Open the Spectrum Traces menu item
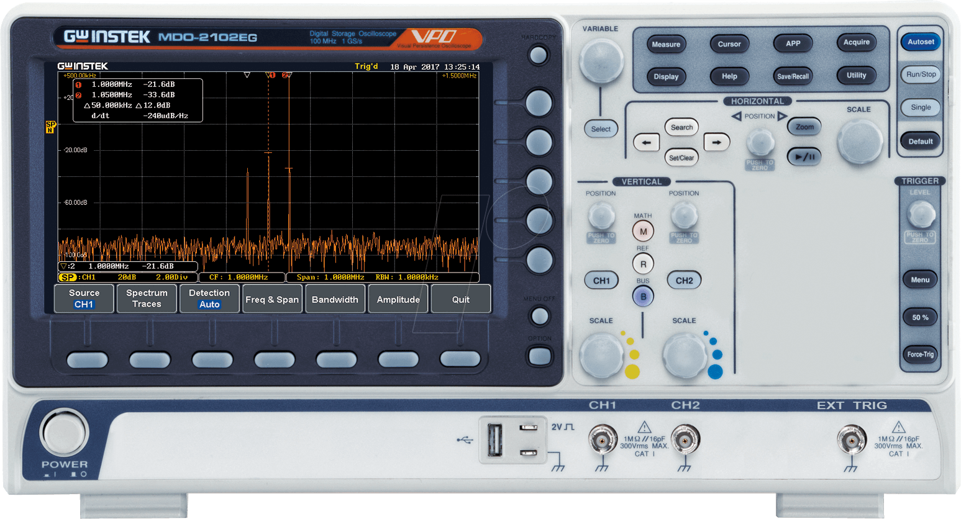Image resolution: width=961 pixels, height=519 pixels. click(147, 299)
